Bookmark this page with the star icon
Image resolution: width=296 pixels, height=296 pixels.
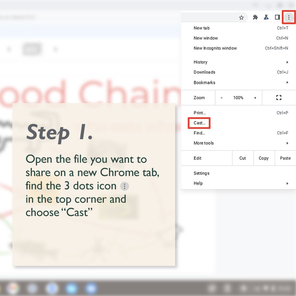tap(241, 17)
